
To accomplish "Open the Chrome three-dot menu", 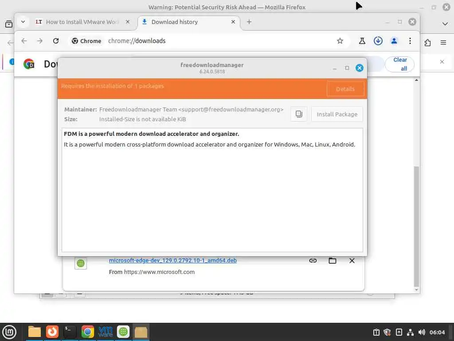I will (410, 41).
